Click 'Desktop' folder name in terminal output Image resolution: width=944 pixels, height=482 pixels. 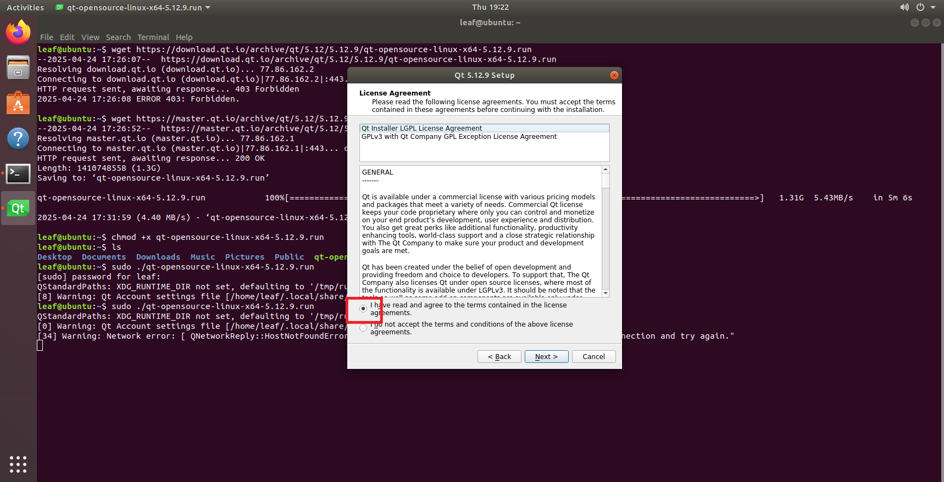[54, 257]
